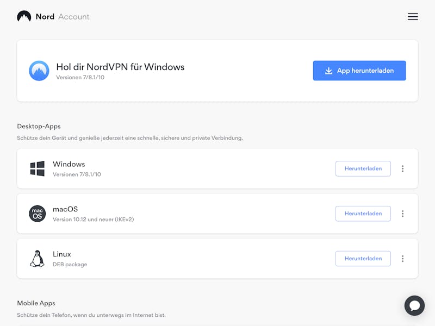Click the Linux penguin icon
The image size is (435, 326).
tap(37, 259)
